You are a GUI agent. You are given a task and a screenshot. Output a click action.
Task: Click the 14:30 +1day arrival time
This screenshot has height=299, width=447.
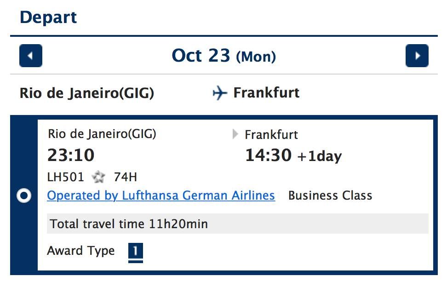point(293,155)
